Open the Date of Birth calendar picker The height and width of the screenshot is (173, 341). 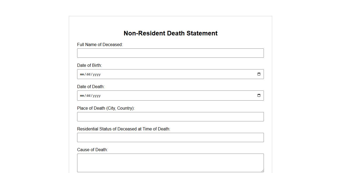(x=259, y=74)
